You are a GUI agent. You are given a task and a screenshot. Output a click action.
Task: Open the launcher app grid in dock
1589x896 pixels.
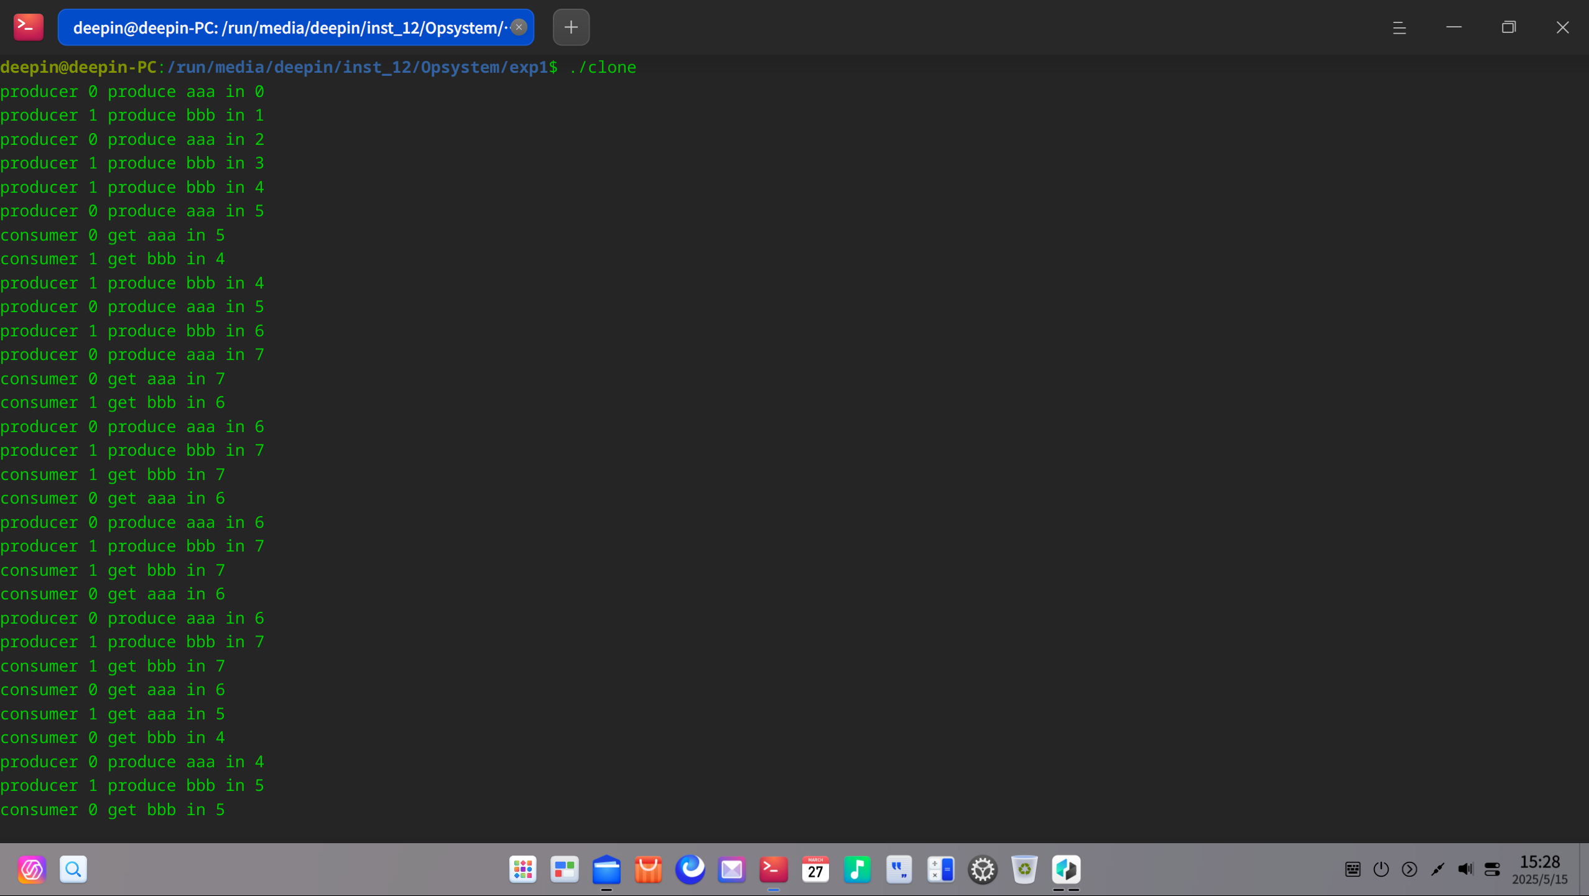click(x=522, y=869)
